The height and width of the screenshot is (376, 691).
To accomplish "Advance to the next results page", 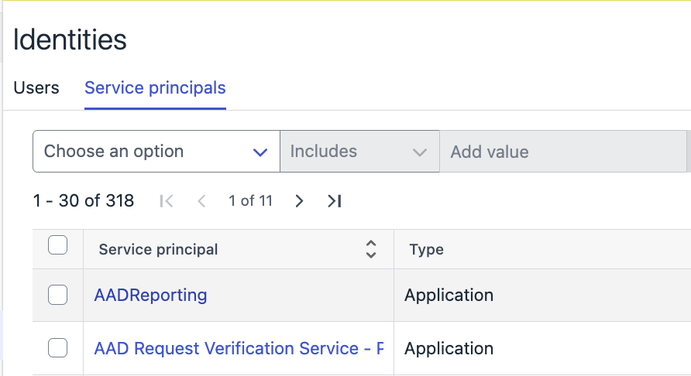I will [300, 201].
